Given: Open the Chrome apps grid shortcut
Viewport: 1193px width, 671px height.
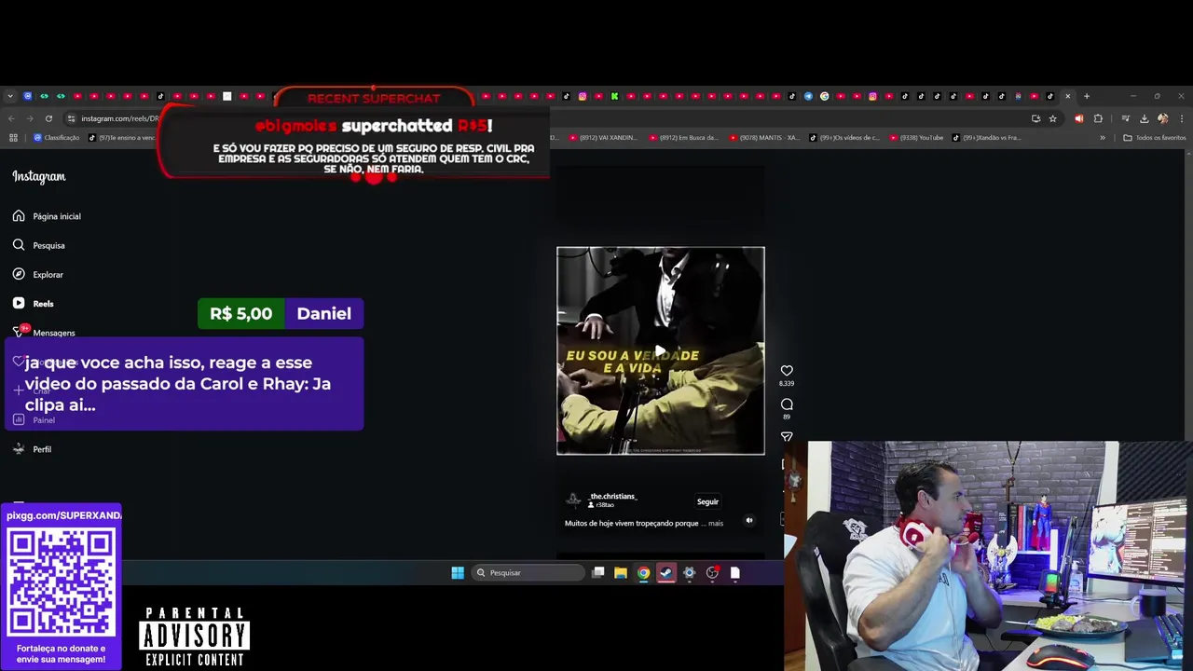Looking at the screenshot, I should coord(13,138).
